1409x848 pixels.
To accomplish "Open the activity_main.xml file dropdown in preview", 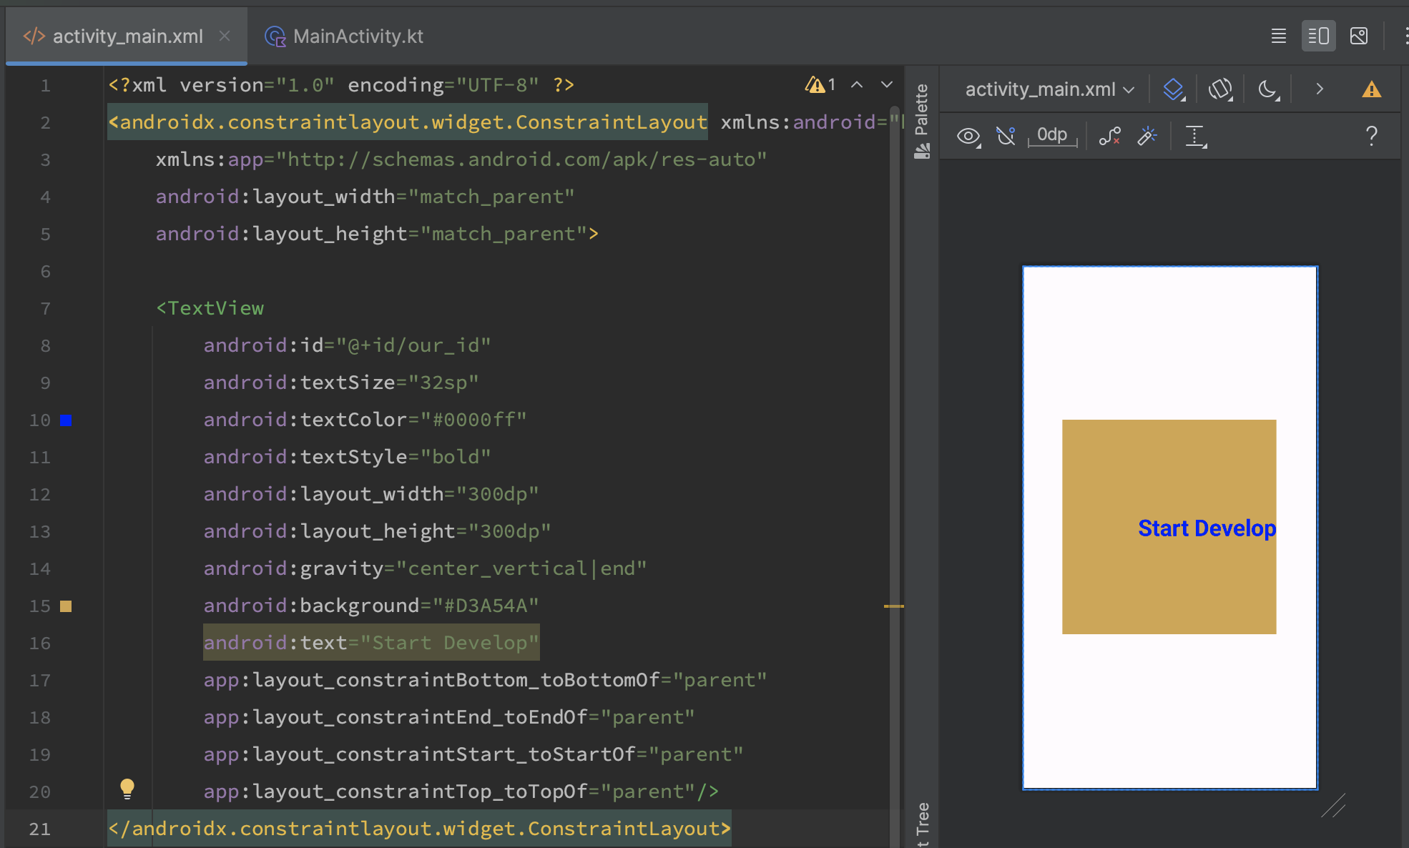I will tap(1049, 89).
